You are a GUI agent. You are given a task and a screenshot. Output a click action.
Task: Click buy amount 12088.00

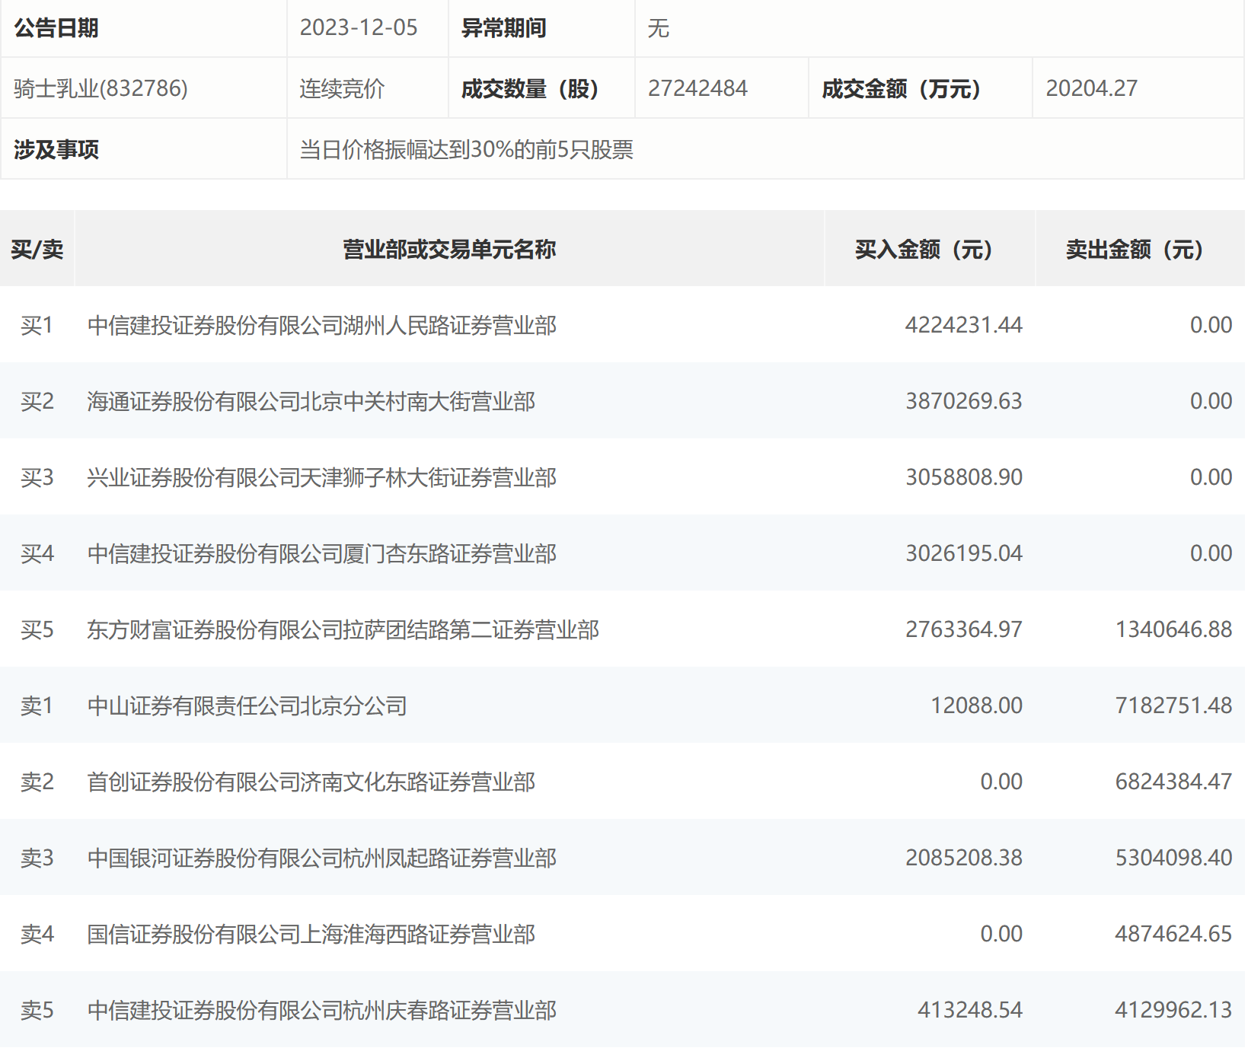(x=976, y=706)
